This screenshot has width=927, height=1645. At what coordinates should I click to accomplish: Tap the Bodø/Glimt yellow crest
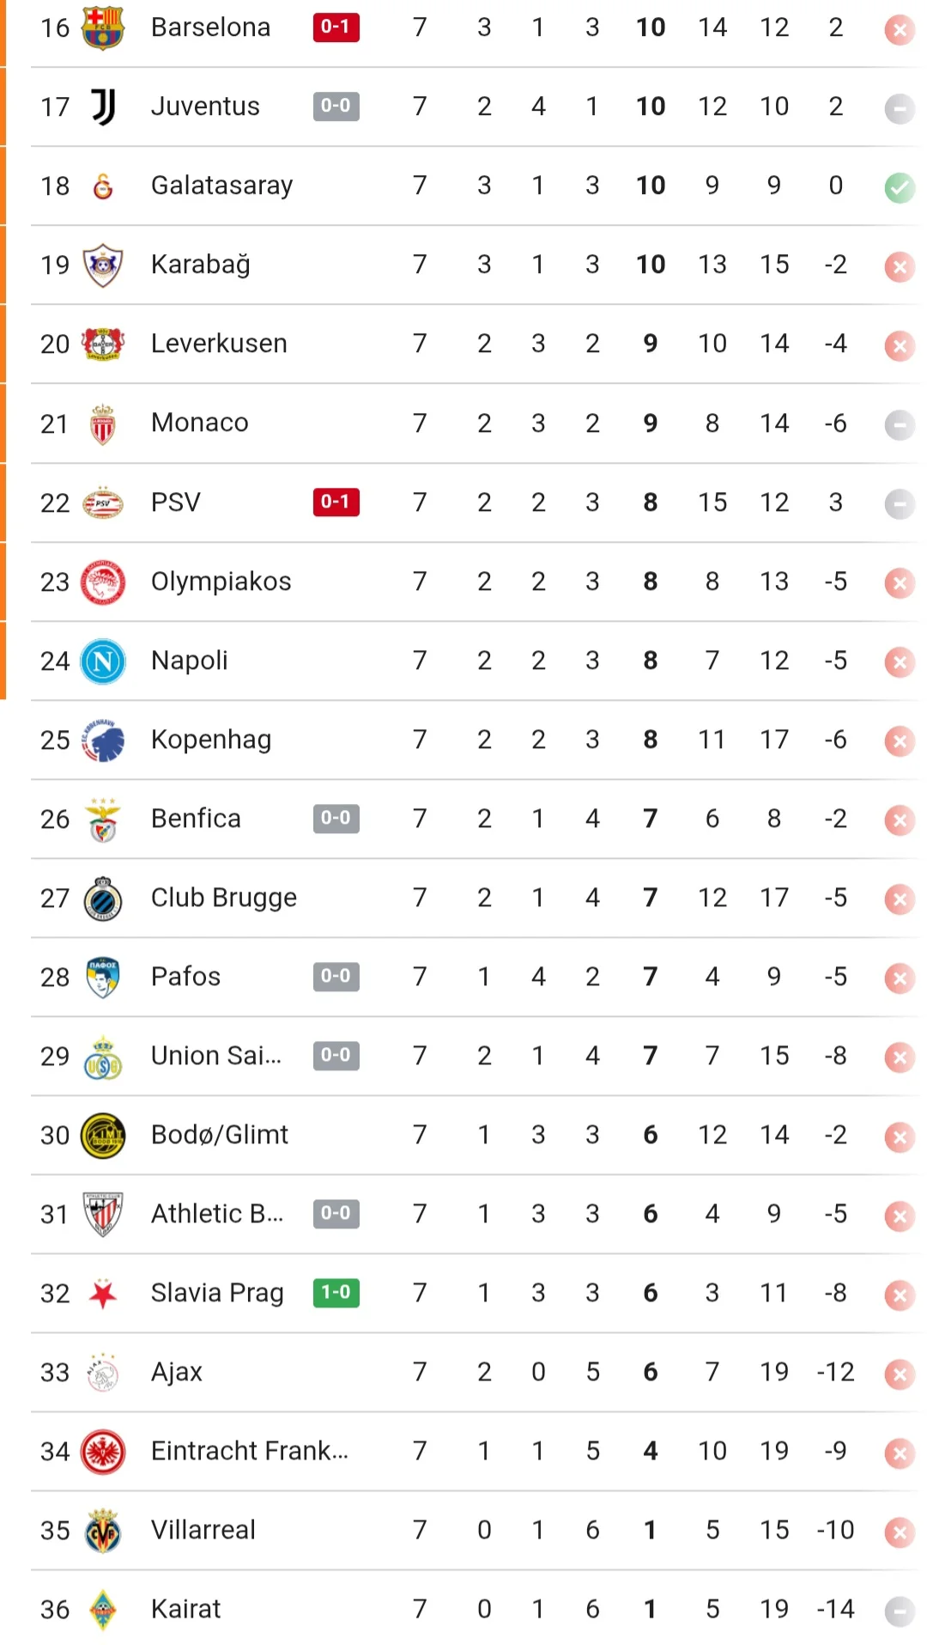pyautogui.click(x=103, y=1136)
